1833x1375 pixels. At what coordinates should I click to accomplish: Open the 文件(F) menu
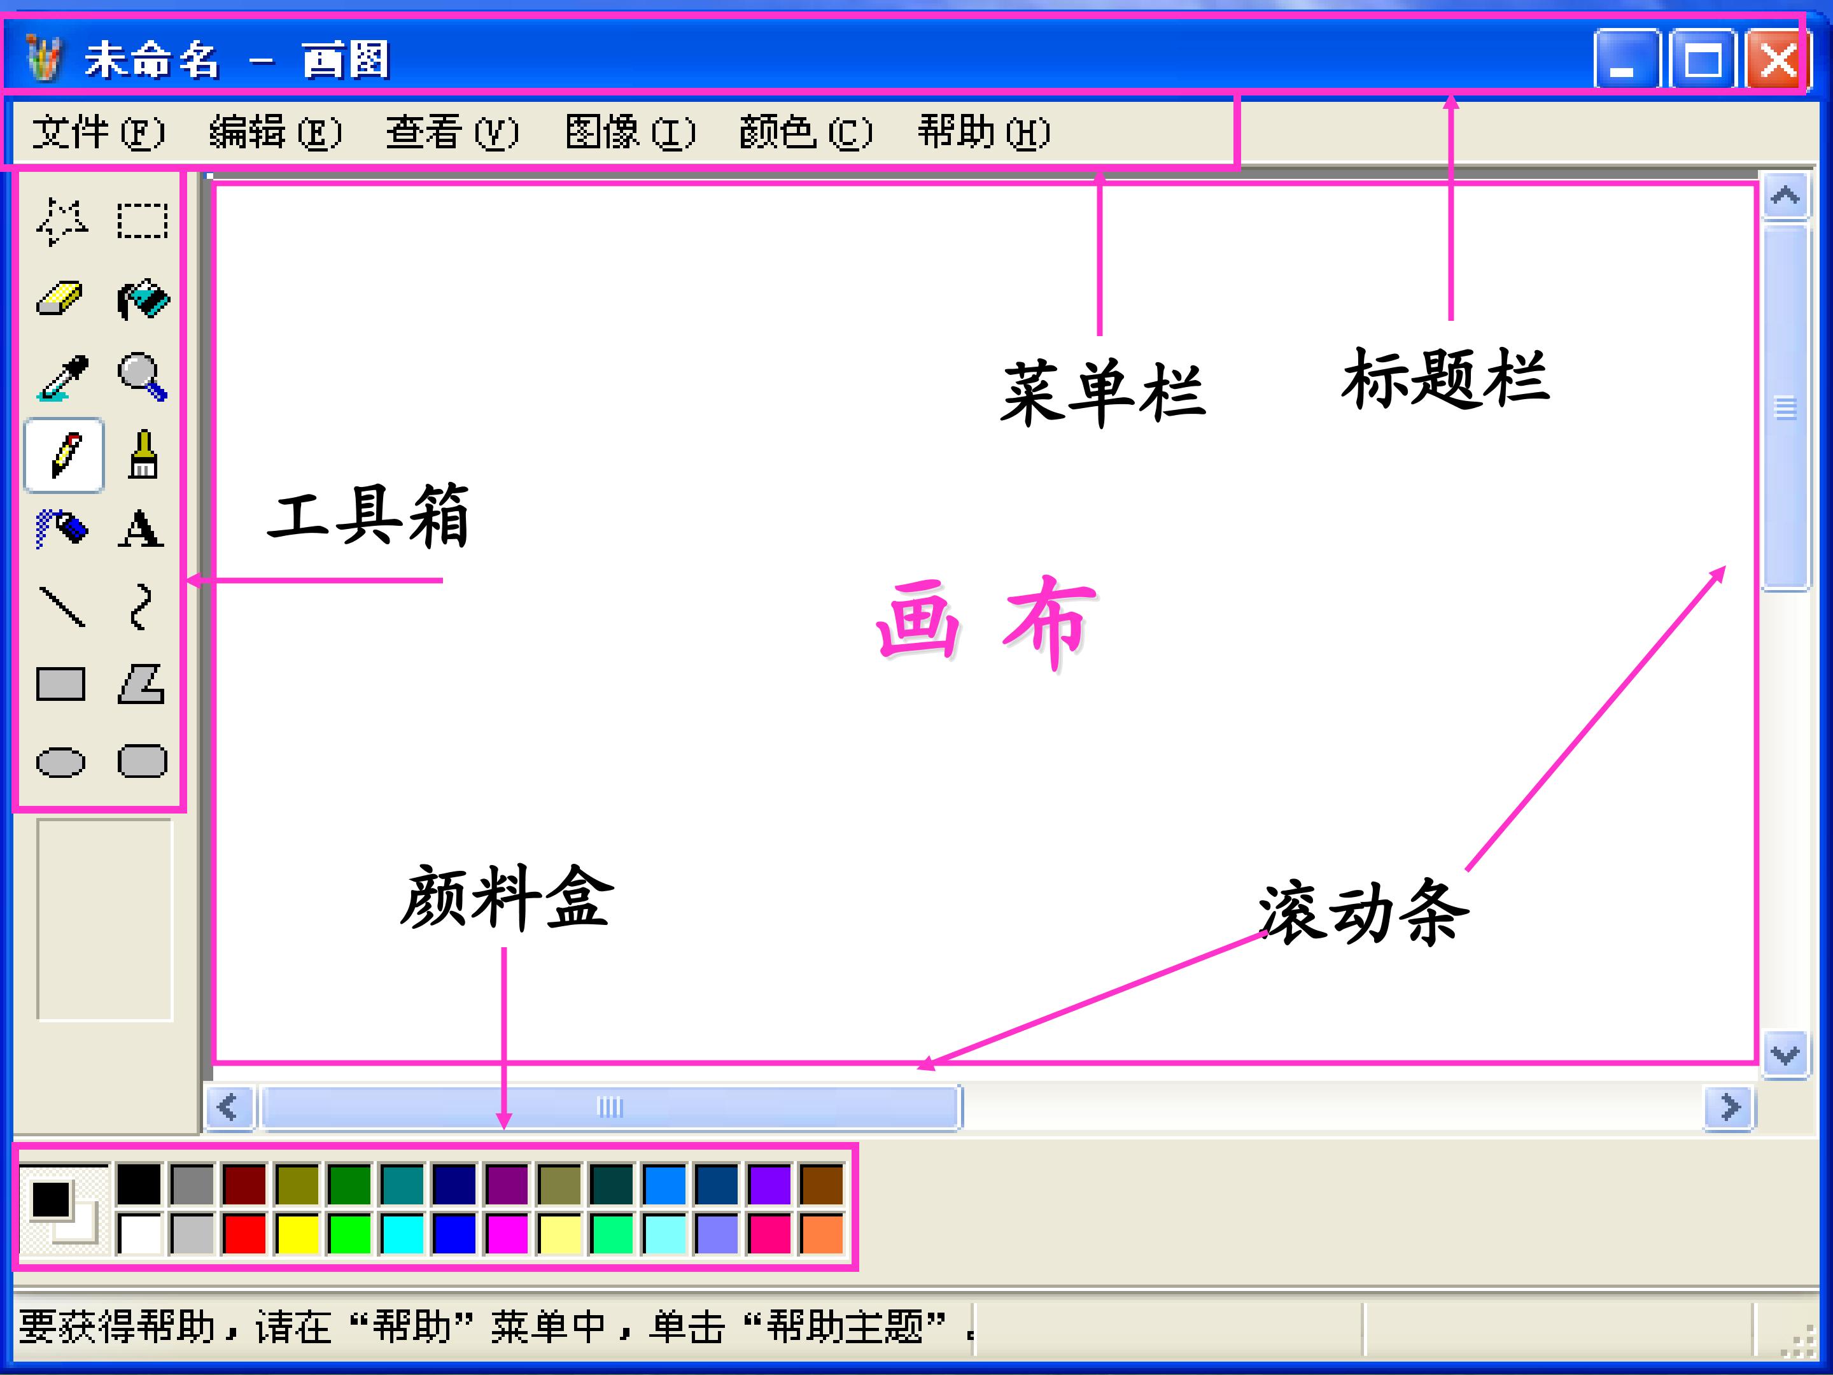(98, 132)
